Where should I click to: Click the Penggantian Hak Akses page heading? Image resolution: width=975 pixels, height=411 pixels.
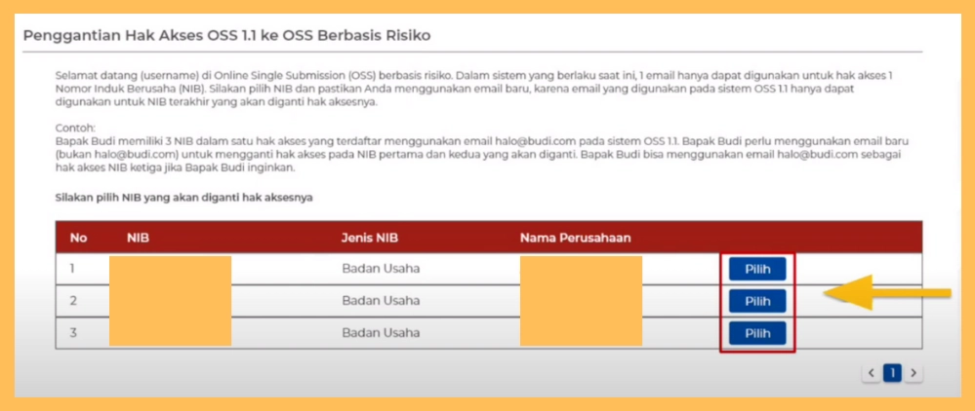[x=226, y=35]
